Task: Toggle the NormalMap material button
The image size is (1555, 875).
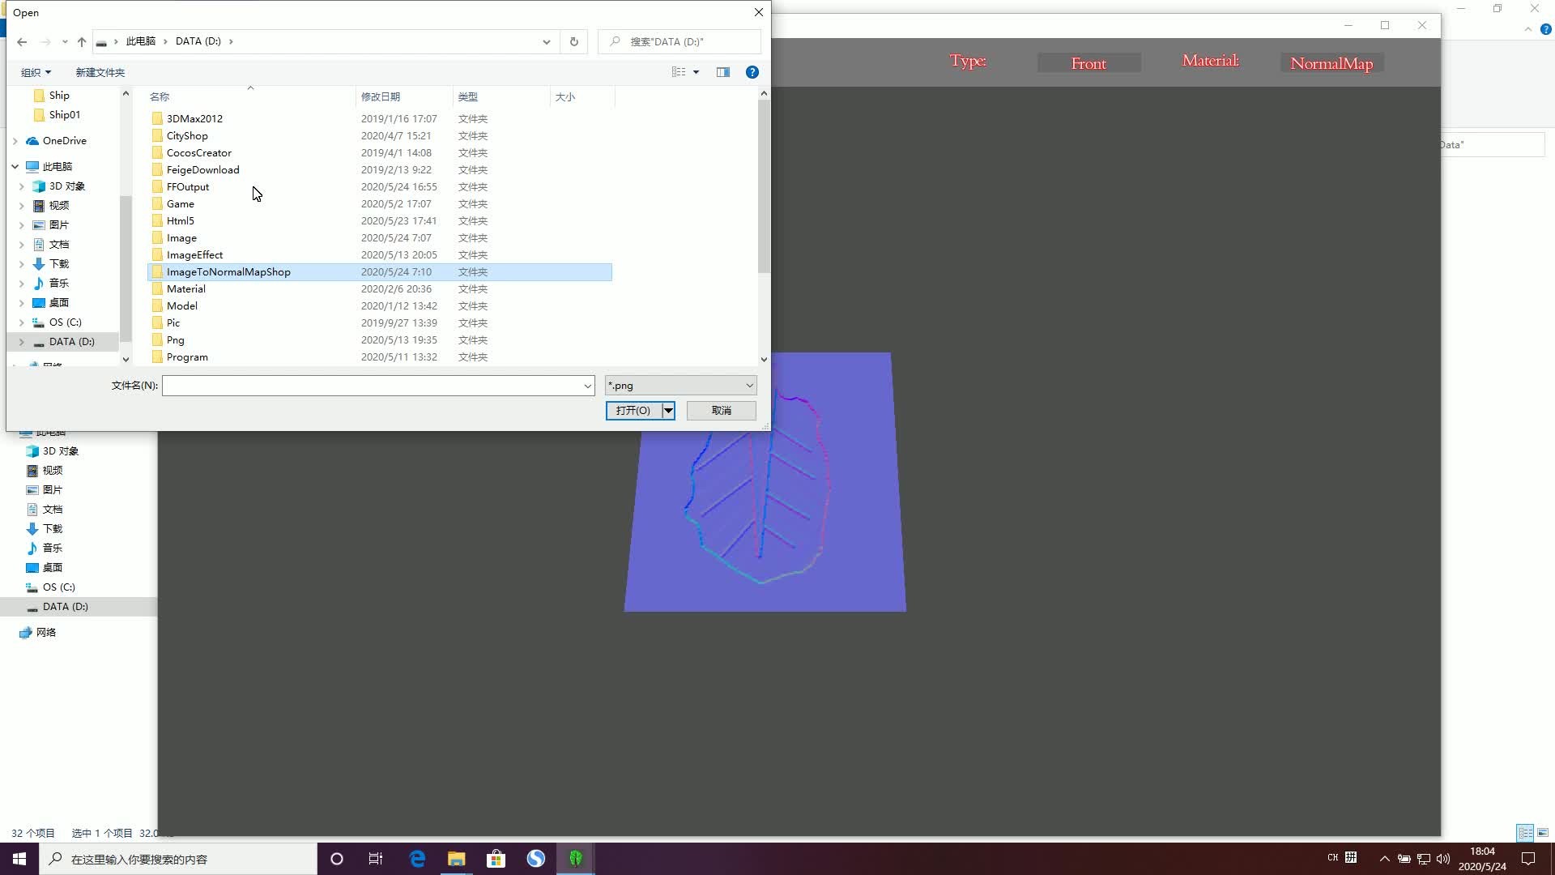Action: 1331,63
